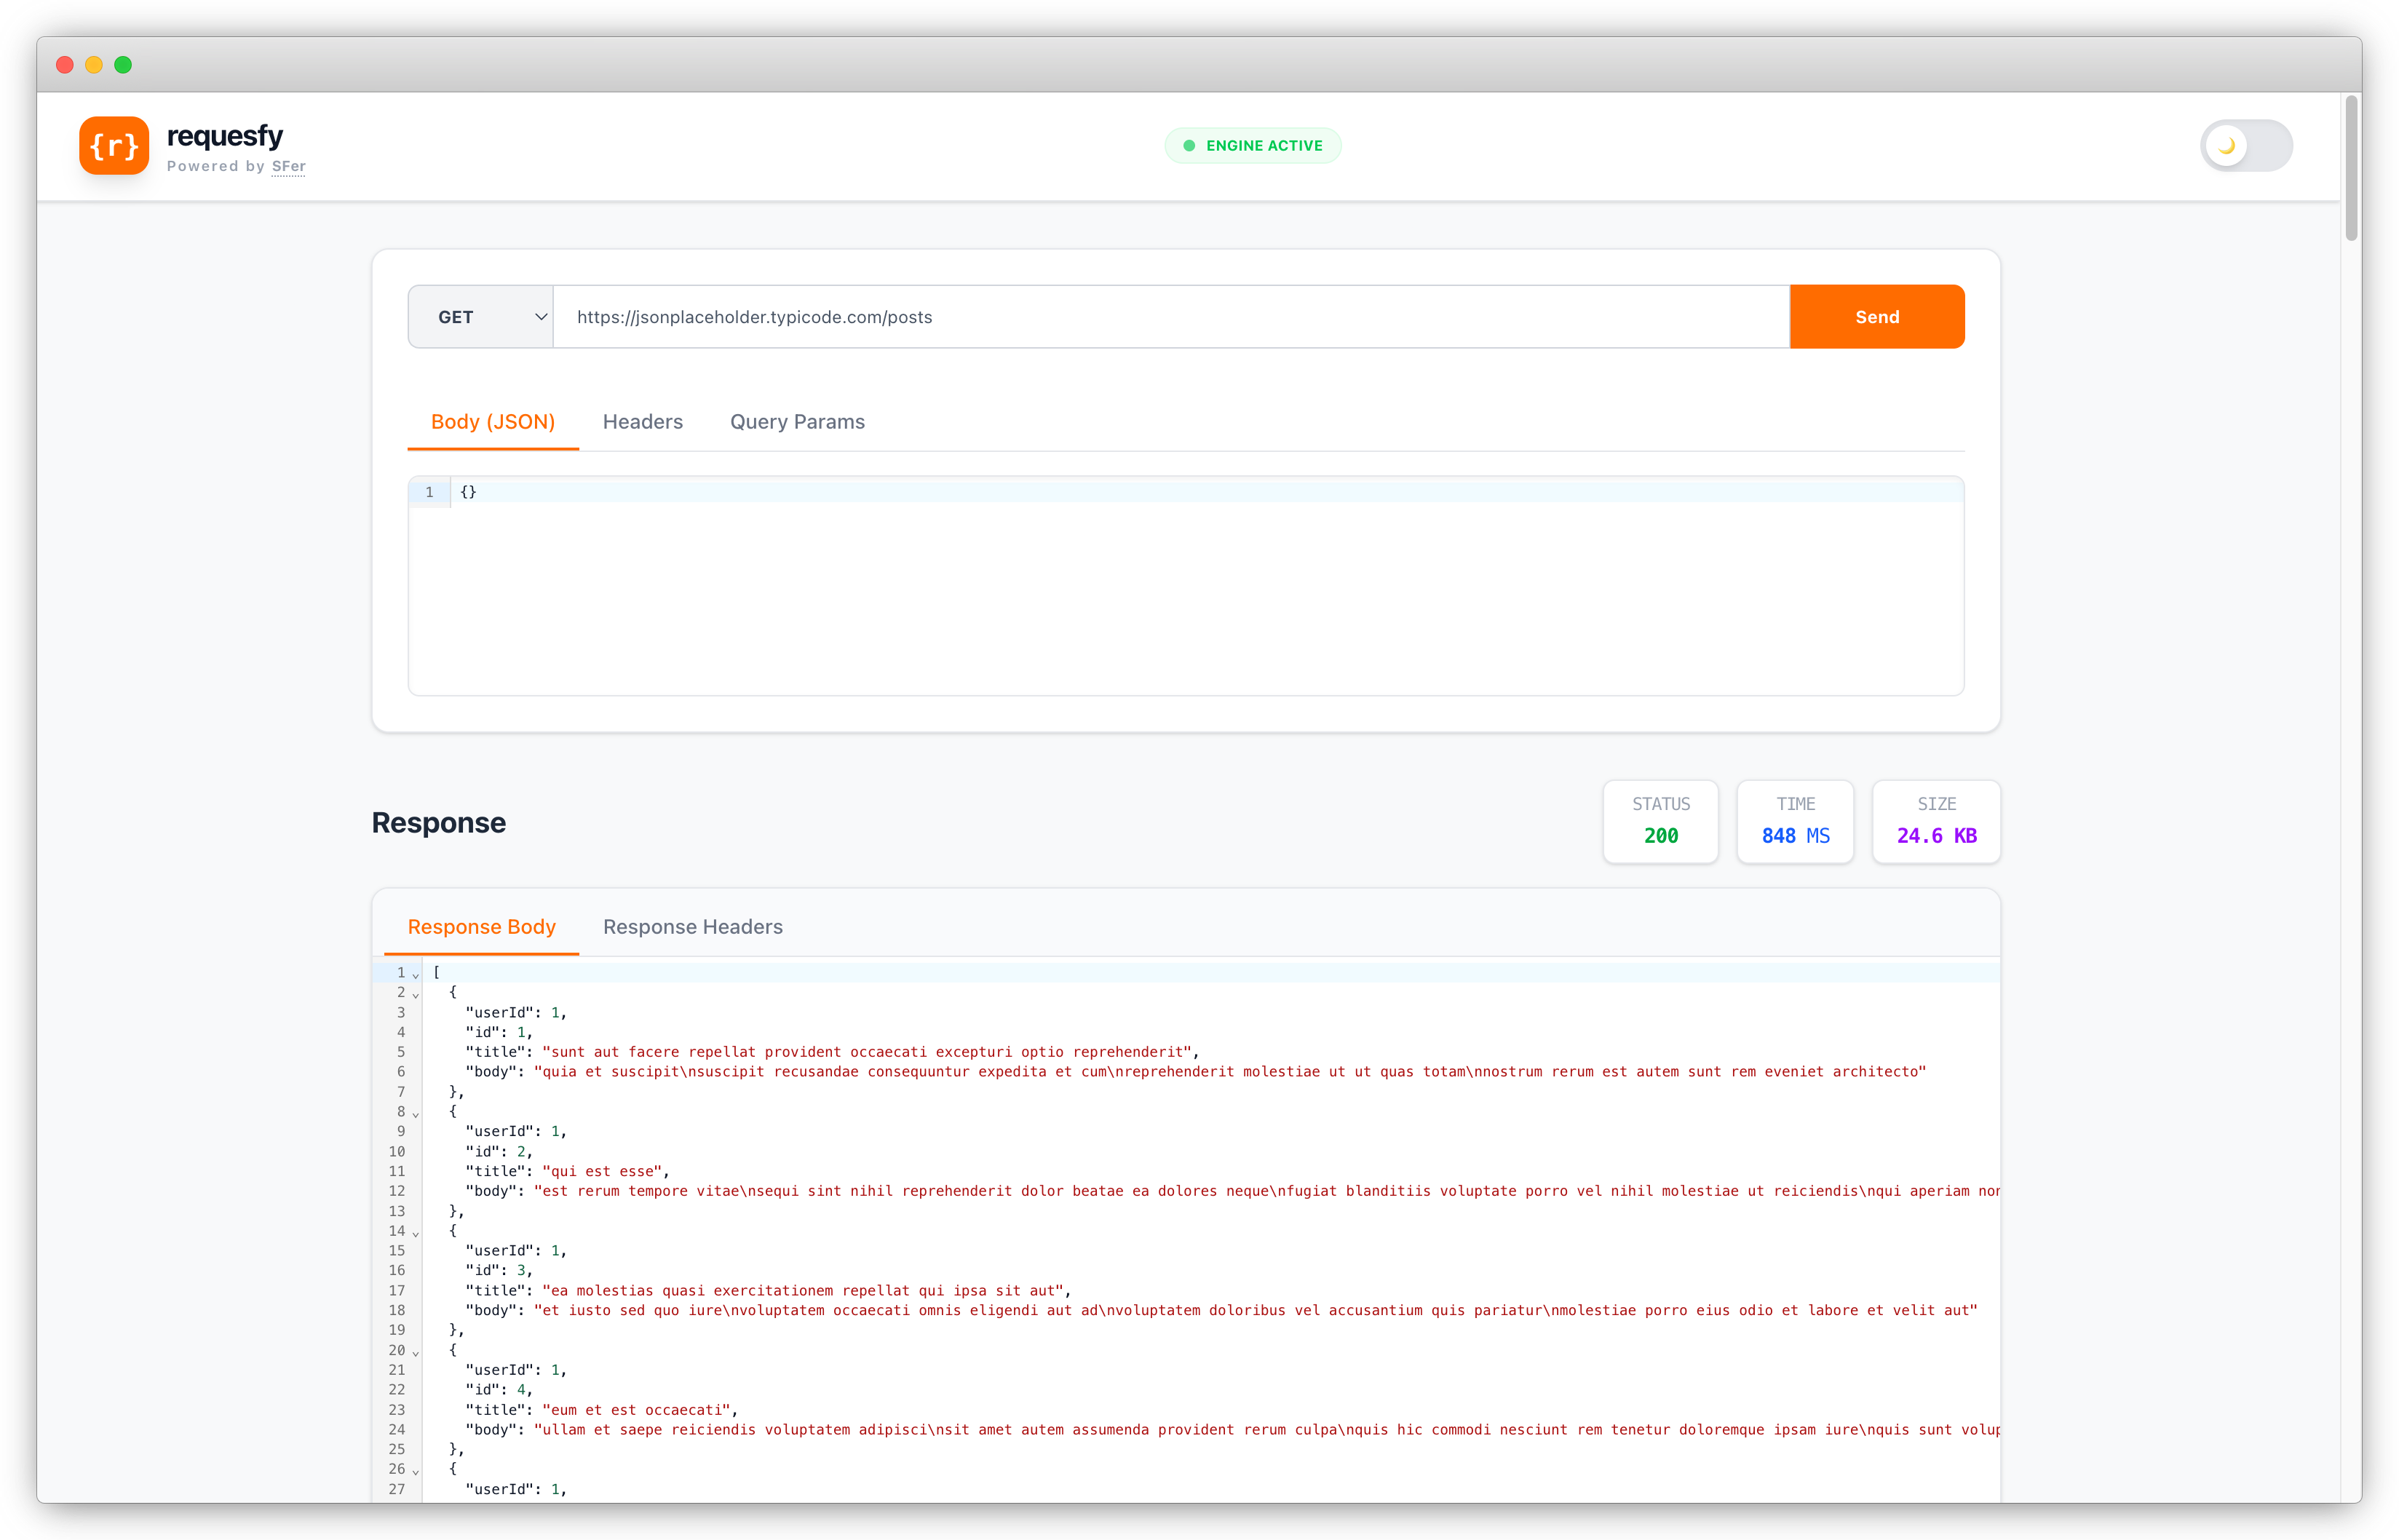The height and width of the screenshot is (1540, 2399).
Task: Select the Response Body tab
Action: [x=481, y=926]
